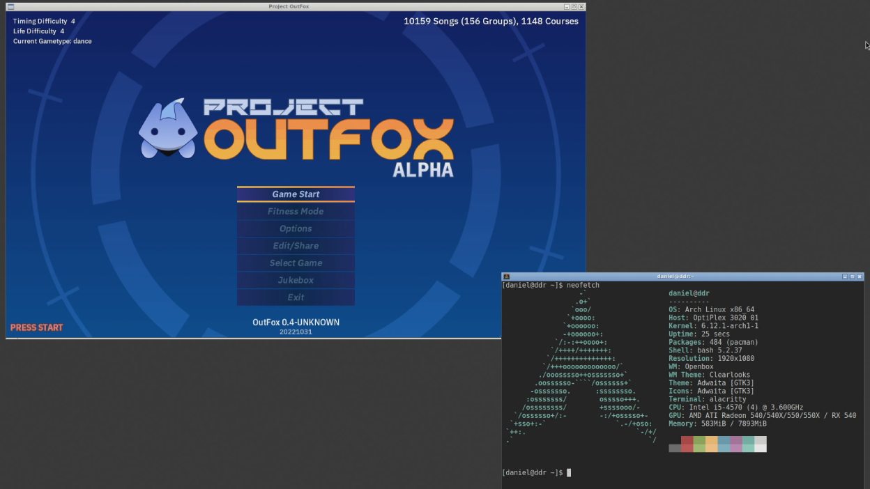Image resolution: width=870 pixels, height=489 pixels.
Task: Close the daniel@ddr terminal window
Action: (x=860, y=277)
